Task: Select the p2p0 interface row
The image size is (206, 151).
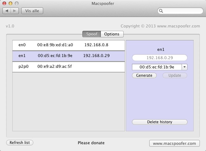Action: [68, 67]
